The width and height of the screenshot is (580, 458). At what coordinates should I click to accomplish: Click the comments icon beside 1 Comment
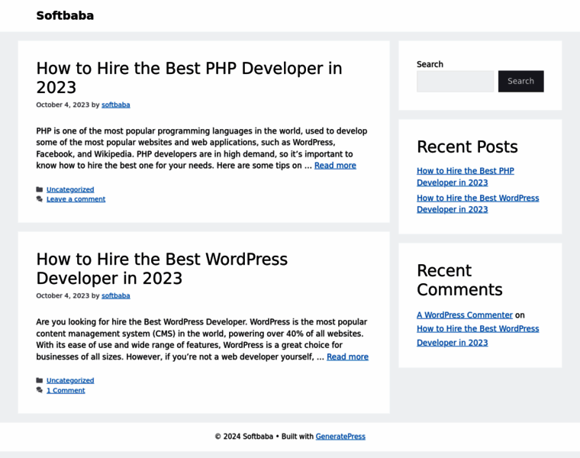pos(40,390)
